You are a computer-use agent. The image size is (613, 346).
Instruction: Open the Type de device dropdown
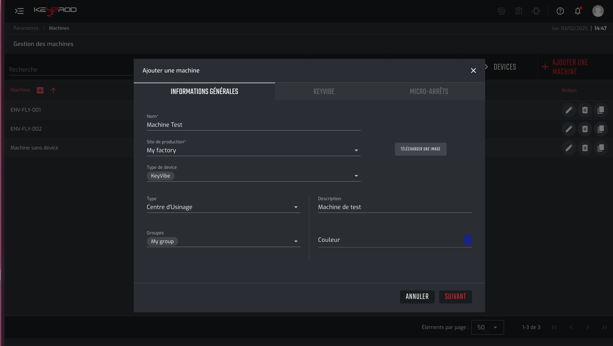253,176
